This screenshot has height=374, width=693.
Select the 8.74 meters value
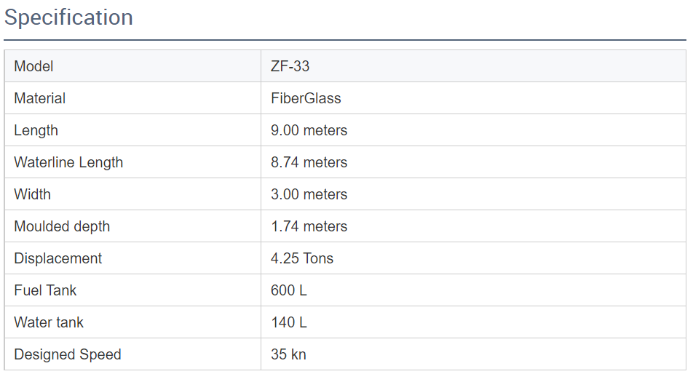(x=309, y=162)
